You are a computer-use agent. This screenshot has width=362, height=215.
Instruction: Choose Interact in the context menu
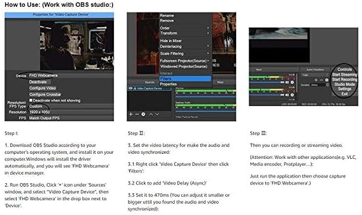166,73
